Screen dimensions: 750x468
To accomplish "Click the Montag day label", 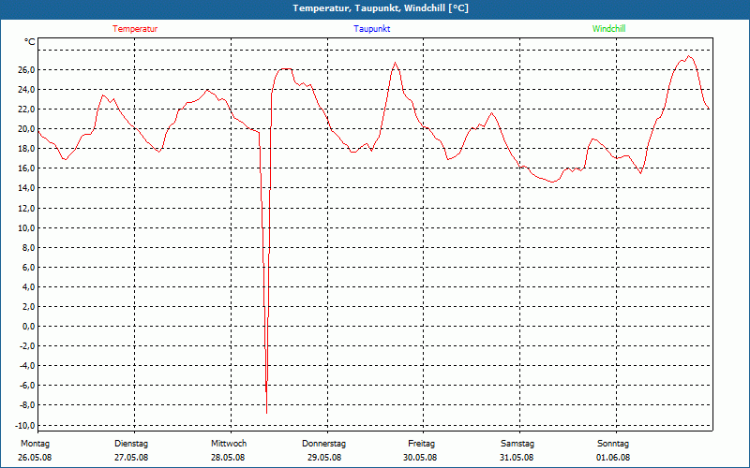I will pos(35,444).
